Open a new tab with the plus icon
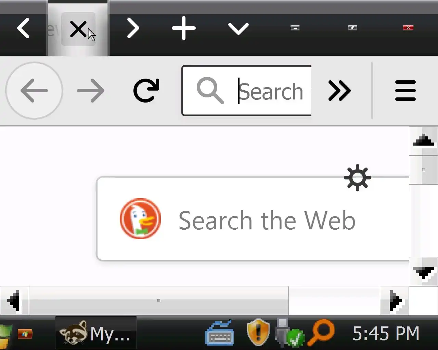Image resolution: width=438 pixels, height=350 pixels. coord(184,28)
